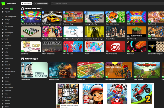This screenshot has height=108, width=164.
Task: Open the Strategie category chess-rook icon
Action: pyautogui.click(x=3, y=20)
